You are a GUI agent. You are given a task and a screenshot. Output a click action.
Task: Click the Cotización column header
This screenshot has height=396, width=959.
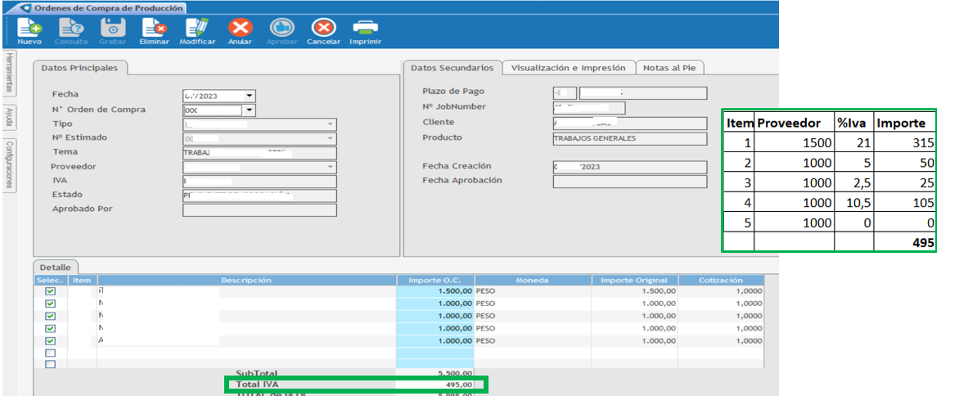pyautogui.click(x=720, y=280)
